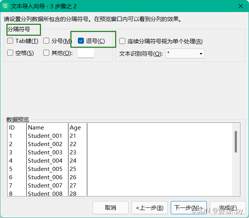This screenshot has width=249, height=218.
Task: Click the 取消 cancel button
Action: click(x=111, y=208)
